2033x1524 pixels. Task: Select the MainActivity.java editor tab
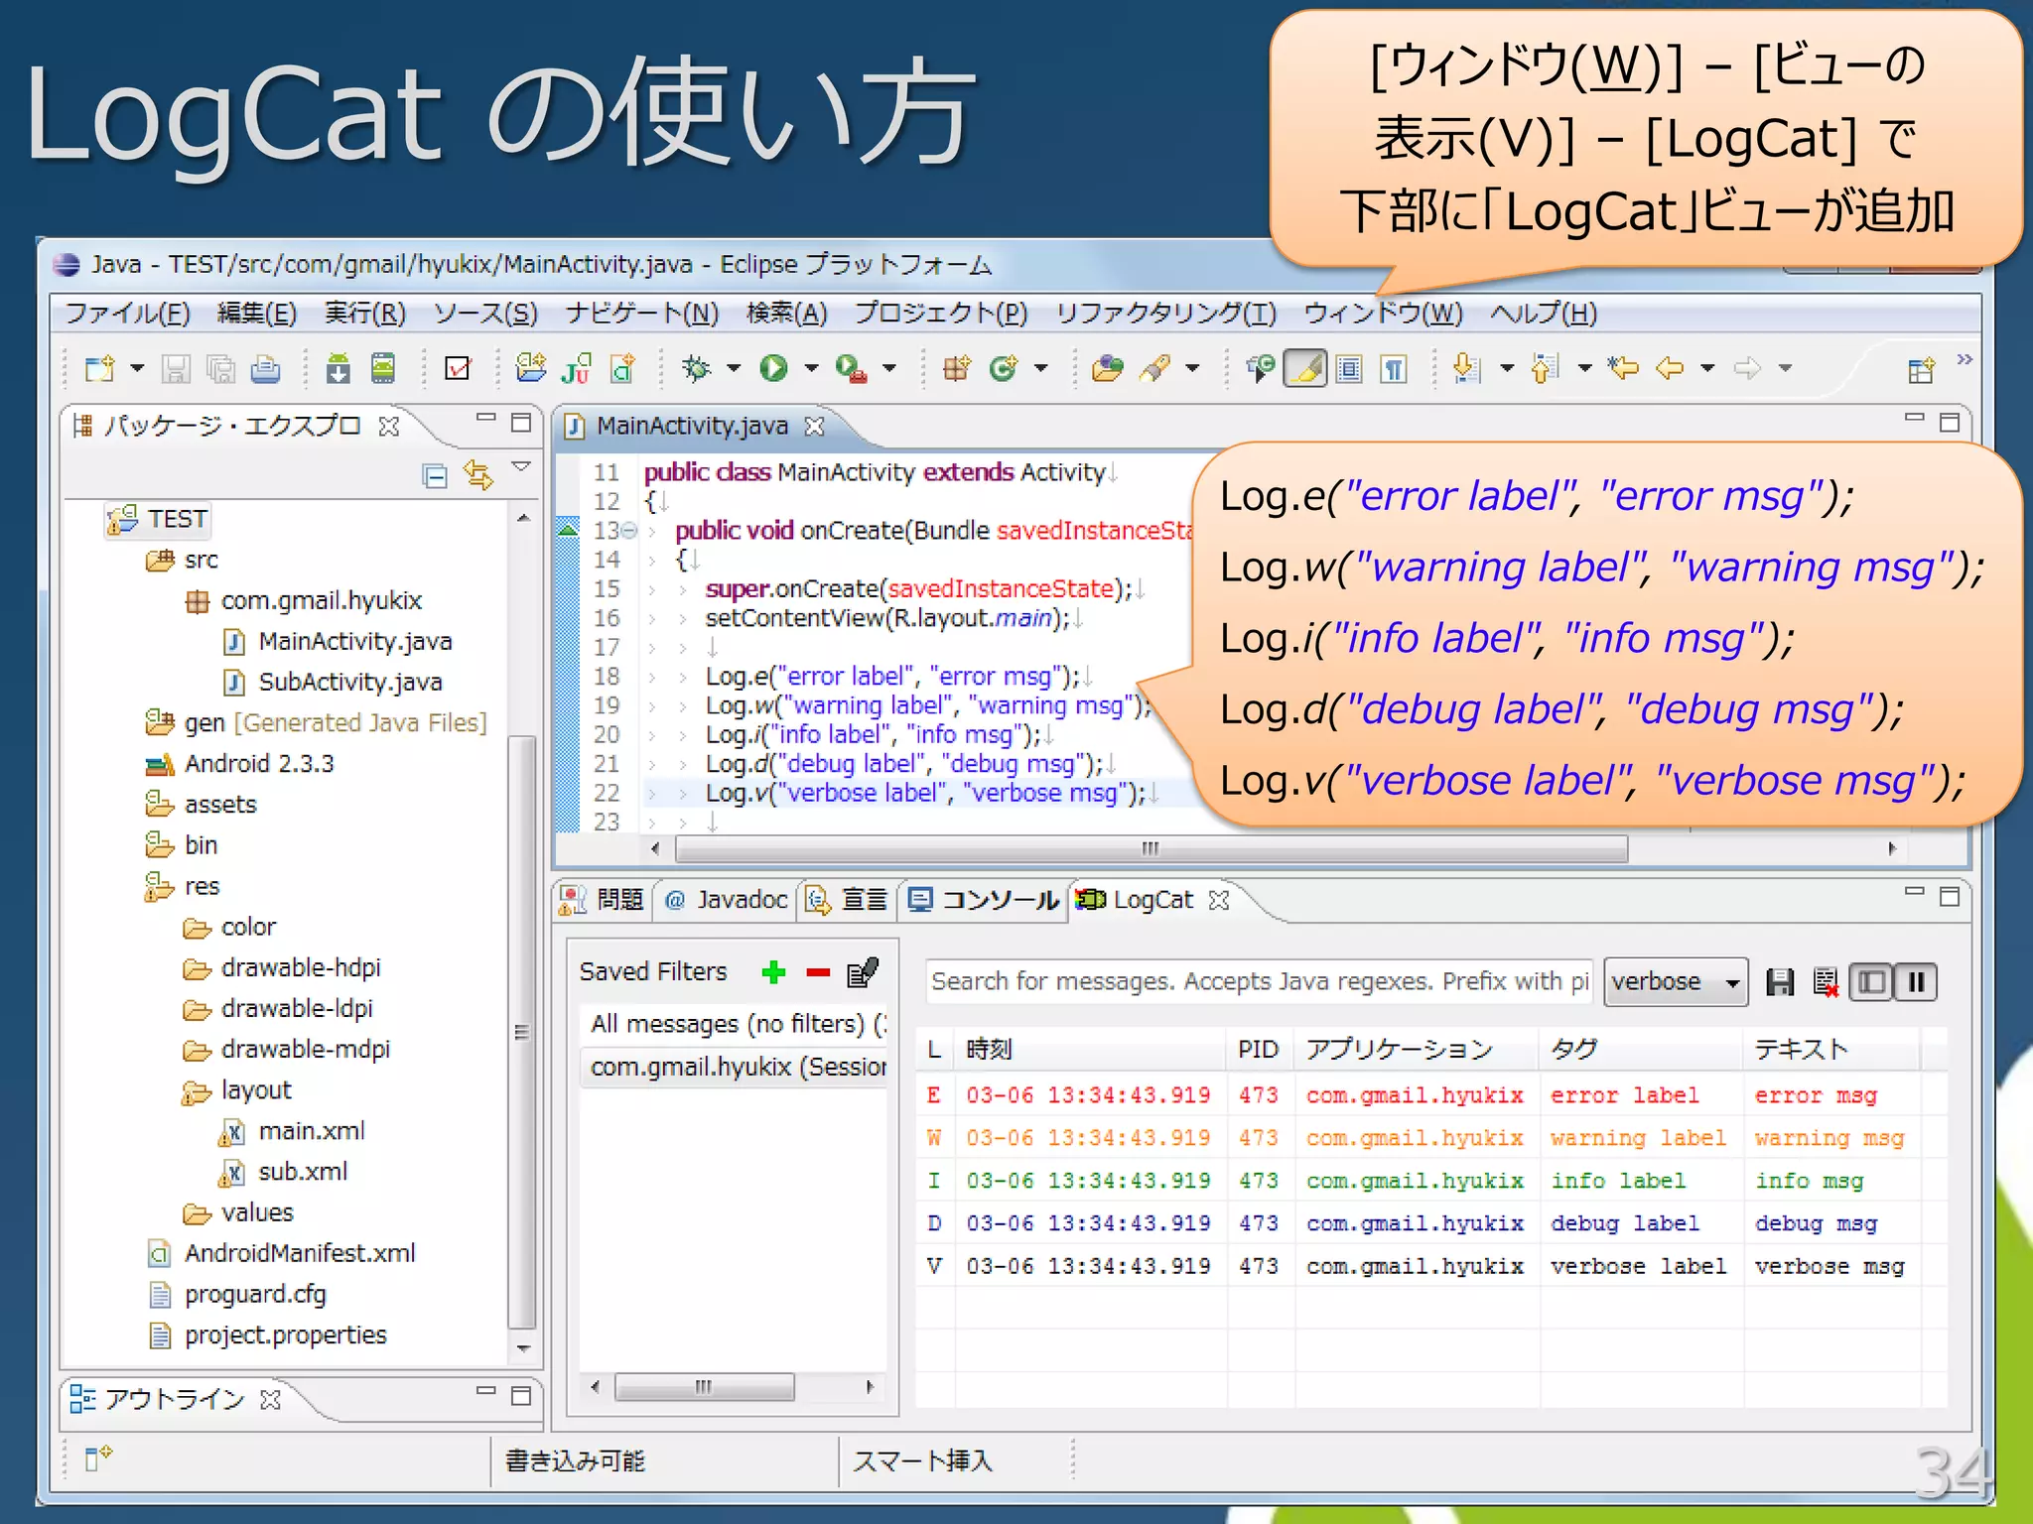(x=692, y=427)
